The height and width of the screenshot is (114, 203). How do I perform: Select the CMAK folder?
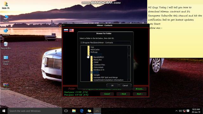coord(96,62)
